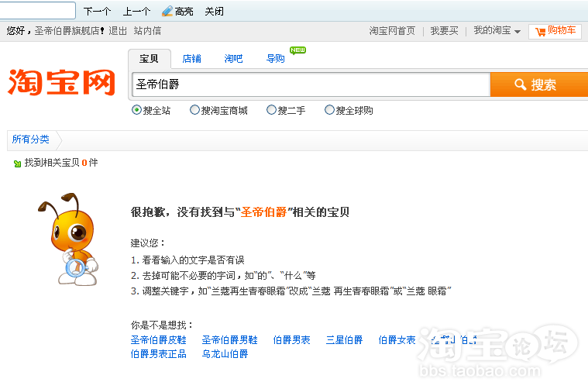The height and width of the screenshot is (382, 588).
Task: Click suggestion 伯爵男表
Action: (x=292, y=340)
